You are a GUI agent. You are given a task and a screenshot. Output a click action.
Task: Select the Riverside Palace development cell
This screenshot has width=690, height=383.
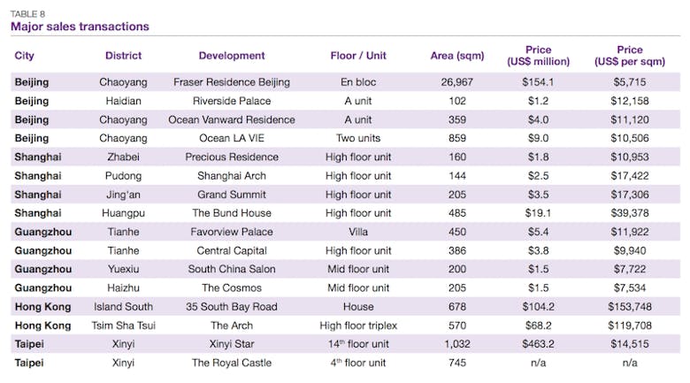point(232,101)
